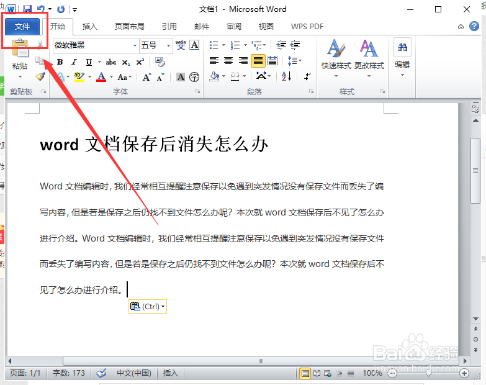This screenshot has width=486, height=385.
Task: Click the numbering list icon
Action: [x=235, y=45]
